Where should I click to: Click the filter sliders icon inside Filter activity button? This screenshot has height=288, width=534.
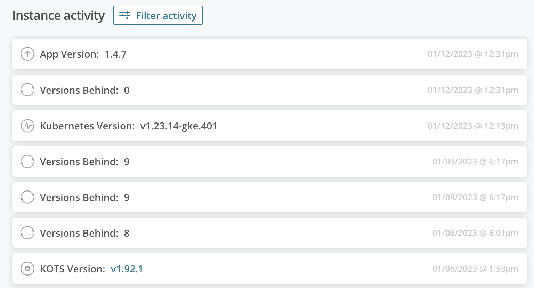(x=125, y=15)
